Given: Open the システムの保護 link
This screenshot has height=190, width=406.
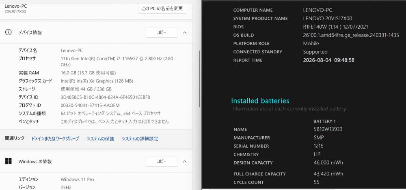Looking at the screenshot, I should tap(100, 139).
